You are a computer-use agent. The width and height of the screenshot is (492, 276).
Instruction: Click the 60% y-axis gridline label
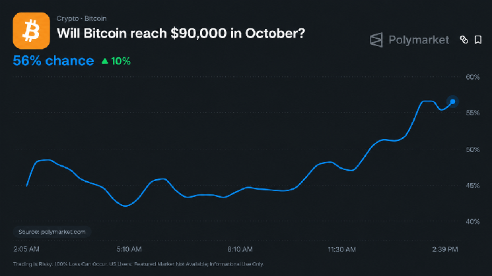pyautogui.click(x=473, y=77)
